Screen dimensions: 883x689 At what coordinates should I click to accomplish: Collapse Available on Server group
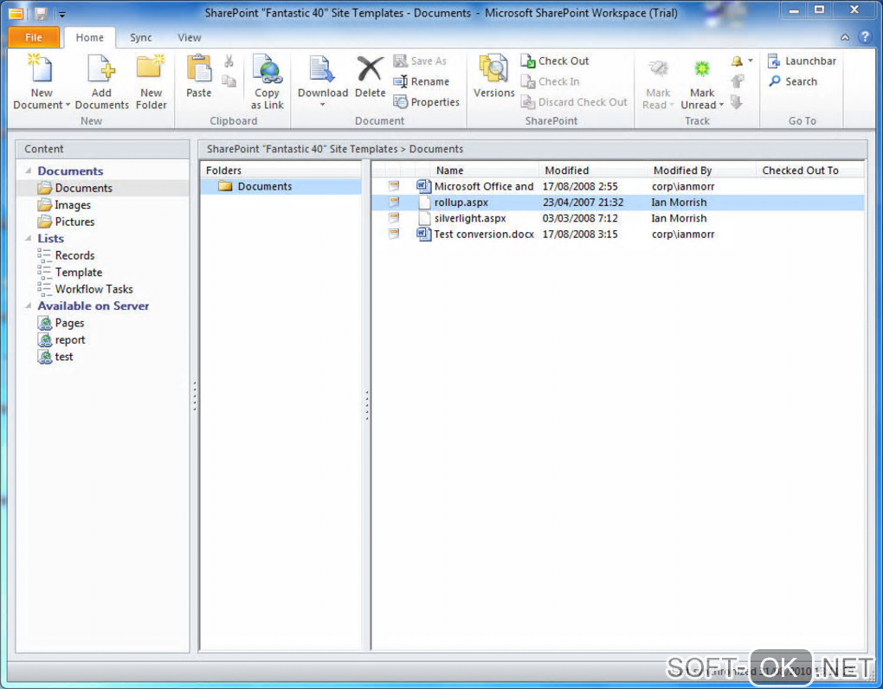pos(29,306)
